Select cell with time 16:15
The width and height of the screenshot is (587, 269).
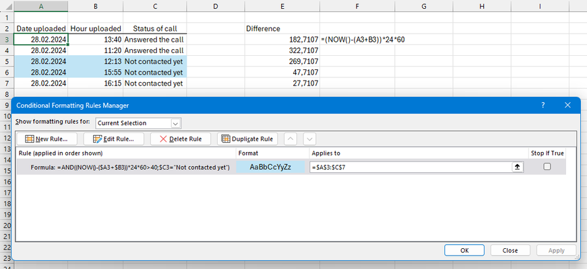point(96,83)
